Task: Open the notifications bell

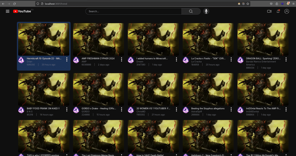Action: tap(278, 11)
